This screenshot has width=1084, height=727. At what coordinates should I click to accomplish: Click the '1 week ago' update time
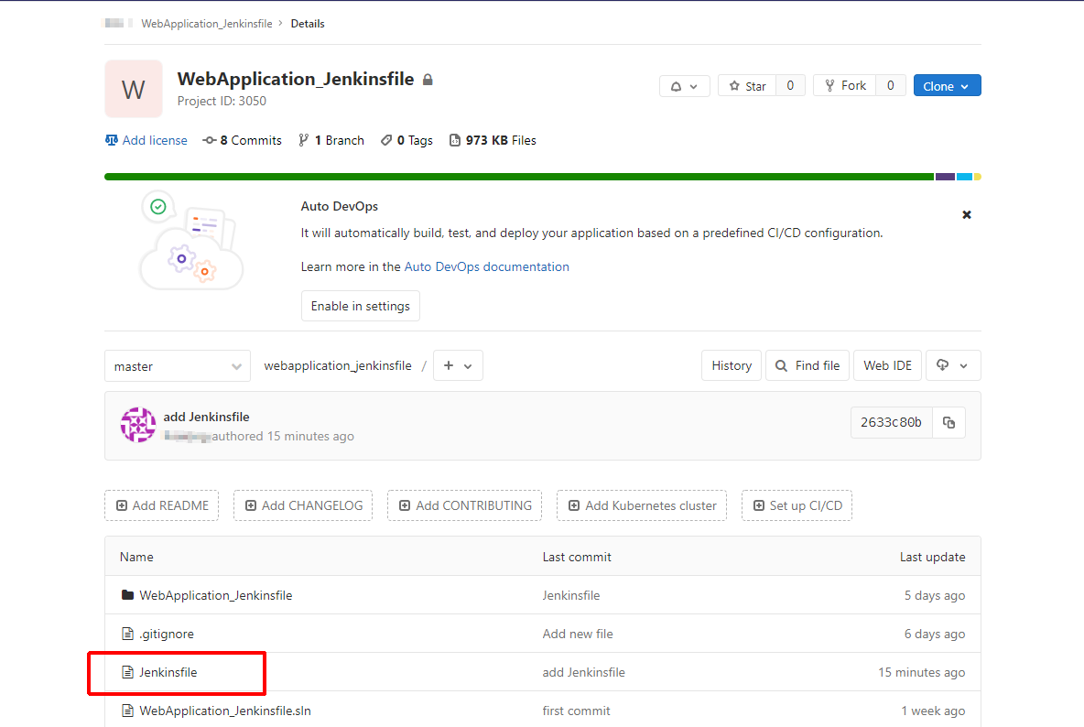click(x=933, y=711)
